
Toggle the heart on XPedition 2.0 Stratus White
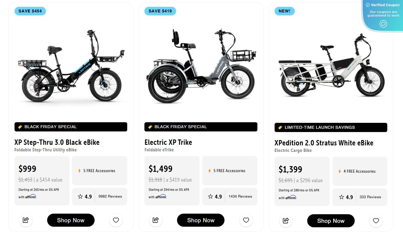(376, 221)
